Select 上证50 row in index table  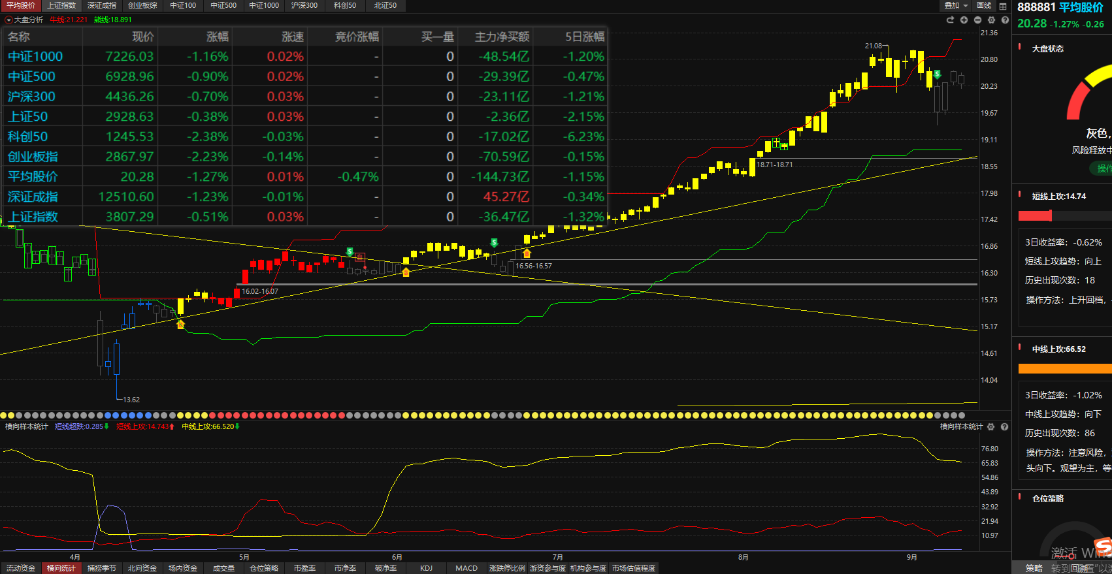(306, 116)
